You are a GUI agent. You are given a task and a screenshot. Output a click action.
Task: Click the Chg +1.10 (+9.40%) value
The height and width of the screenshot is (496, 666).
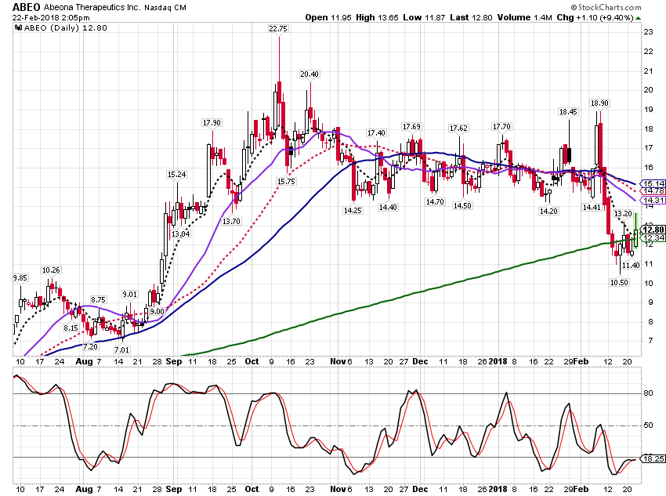[x=595, y=17]
